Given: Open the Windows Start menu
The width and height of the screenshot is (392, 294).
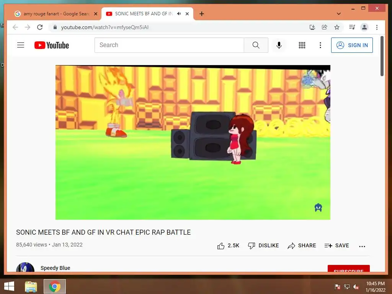Looking at the screenshot, I should point(9,286).
